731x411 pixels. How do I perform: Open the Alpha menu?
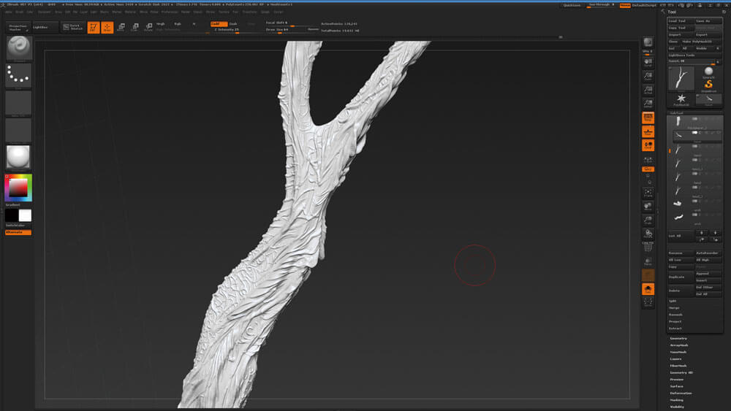point(9,12)
